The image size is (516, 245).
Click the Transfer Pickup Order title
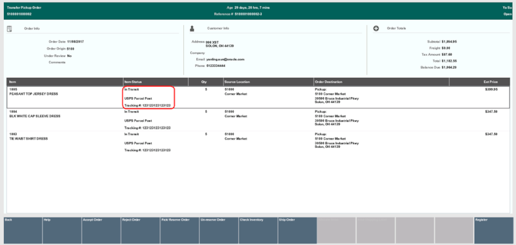click(24, 8)
